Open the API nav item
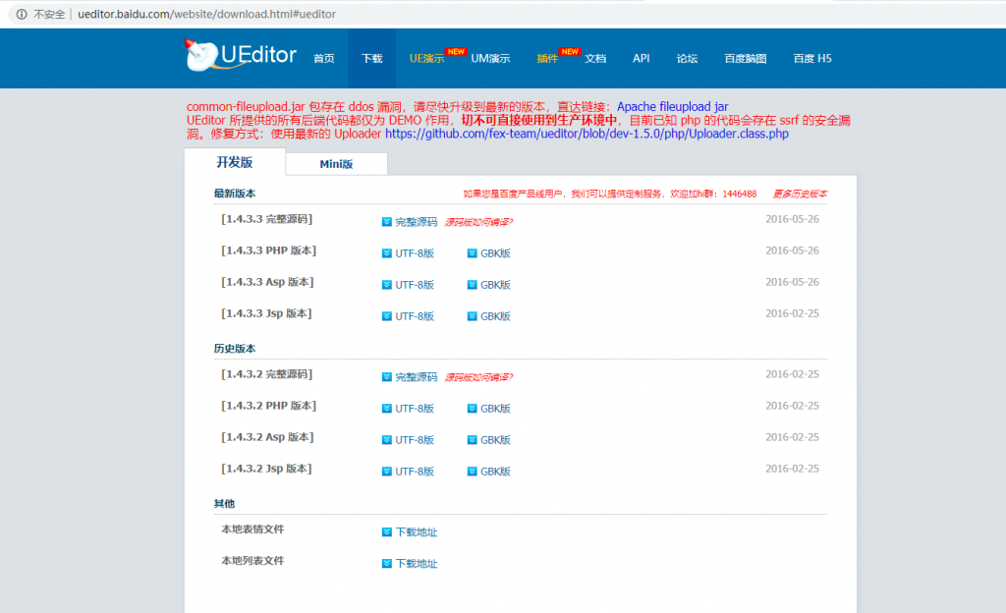Screen dimensions: 1006x613 pyautogui.click(x=641, y=58)
